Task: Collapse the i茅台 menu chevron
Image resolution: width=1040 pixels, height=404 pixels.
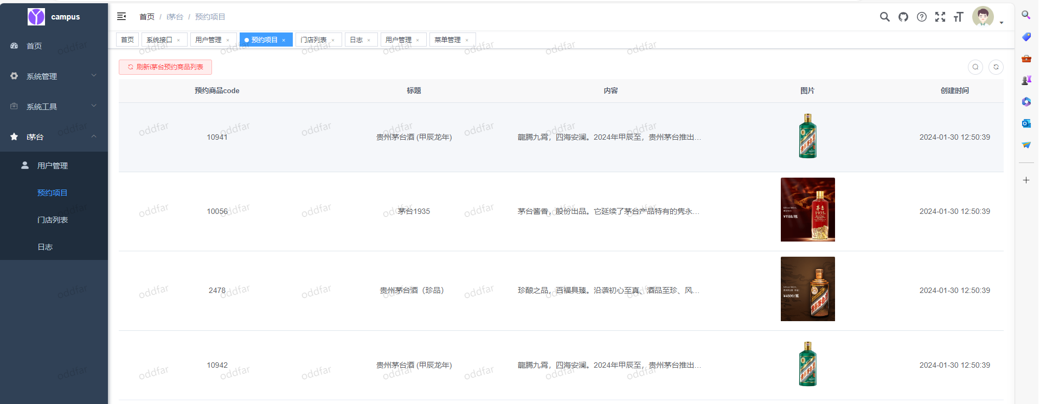Action: click(x=94, y=136)
